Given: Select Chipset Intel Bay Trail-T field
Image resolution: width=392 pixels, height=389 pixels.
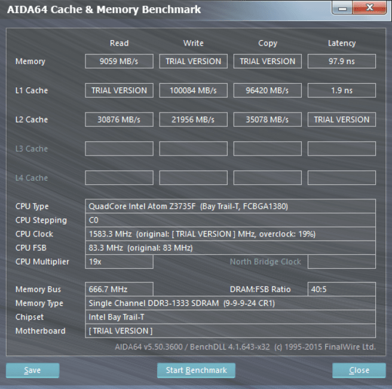Looking at the screenshot, I should 230,317.
